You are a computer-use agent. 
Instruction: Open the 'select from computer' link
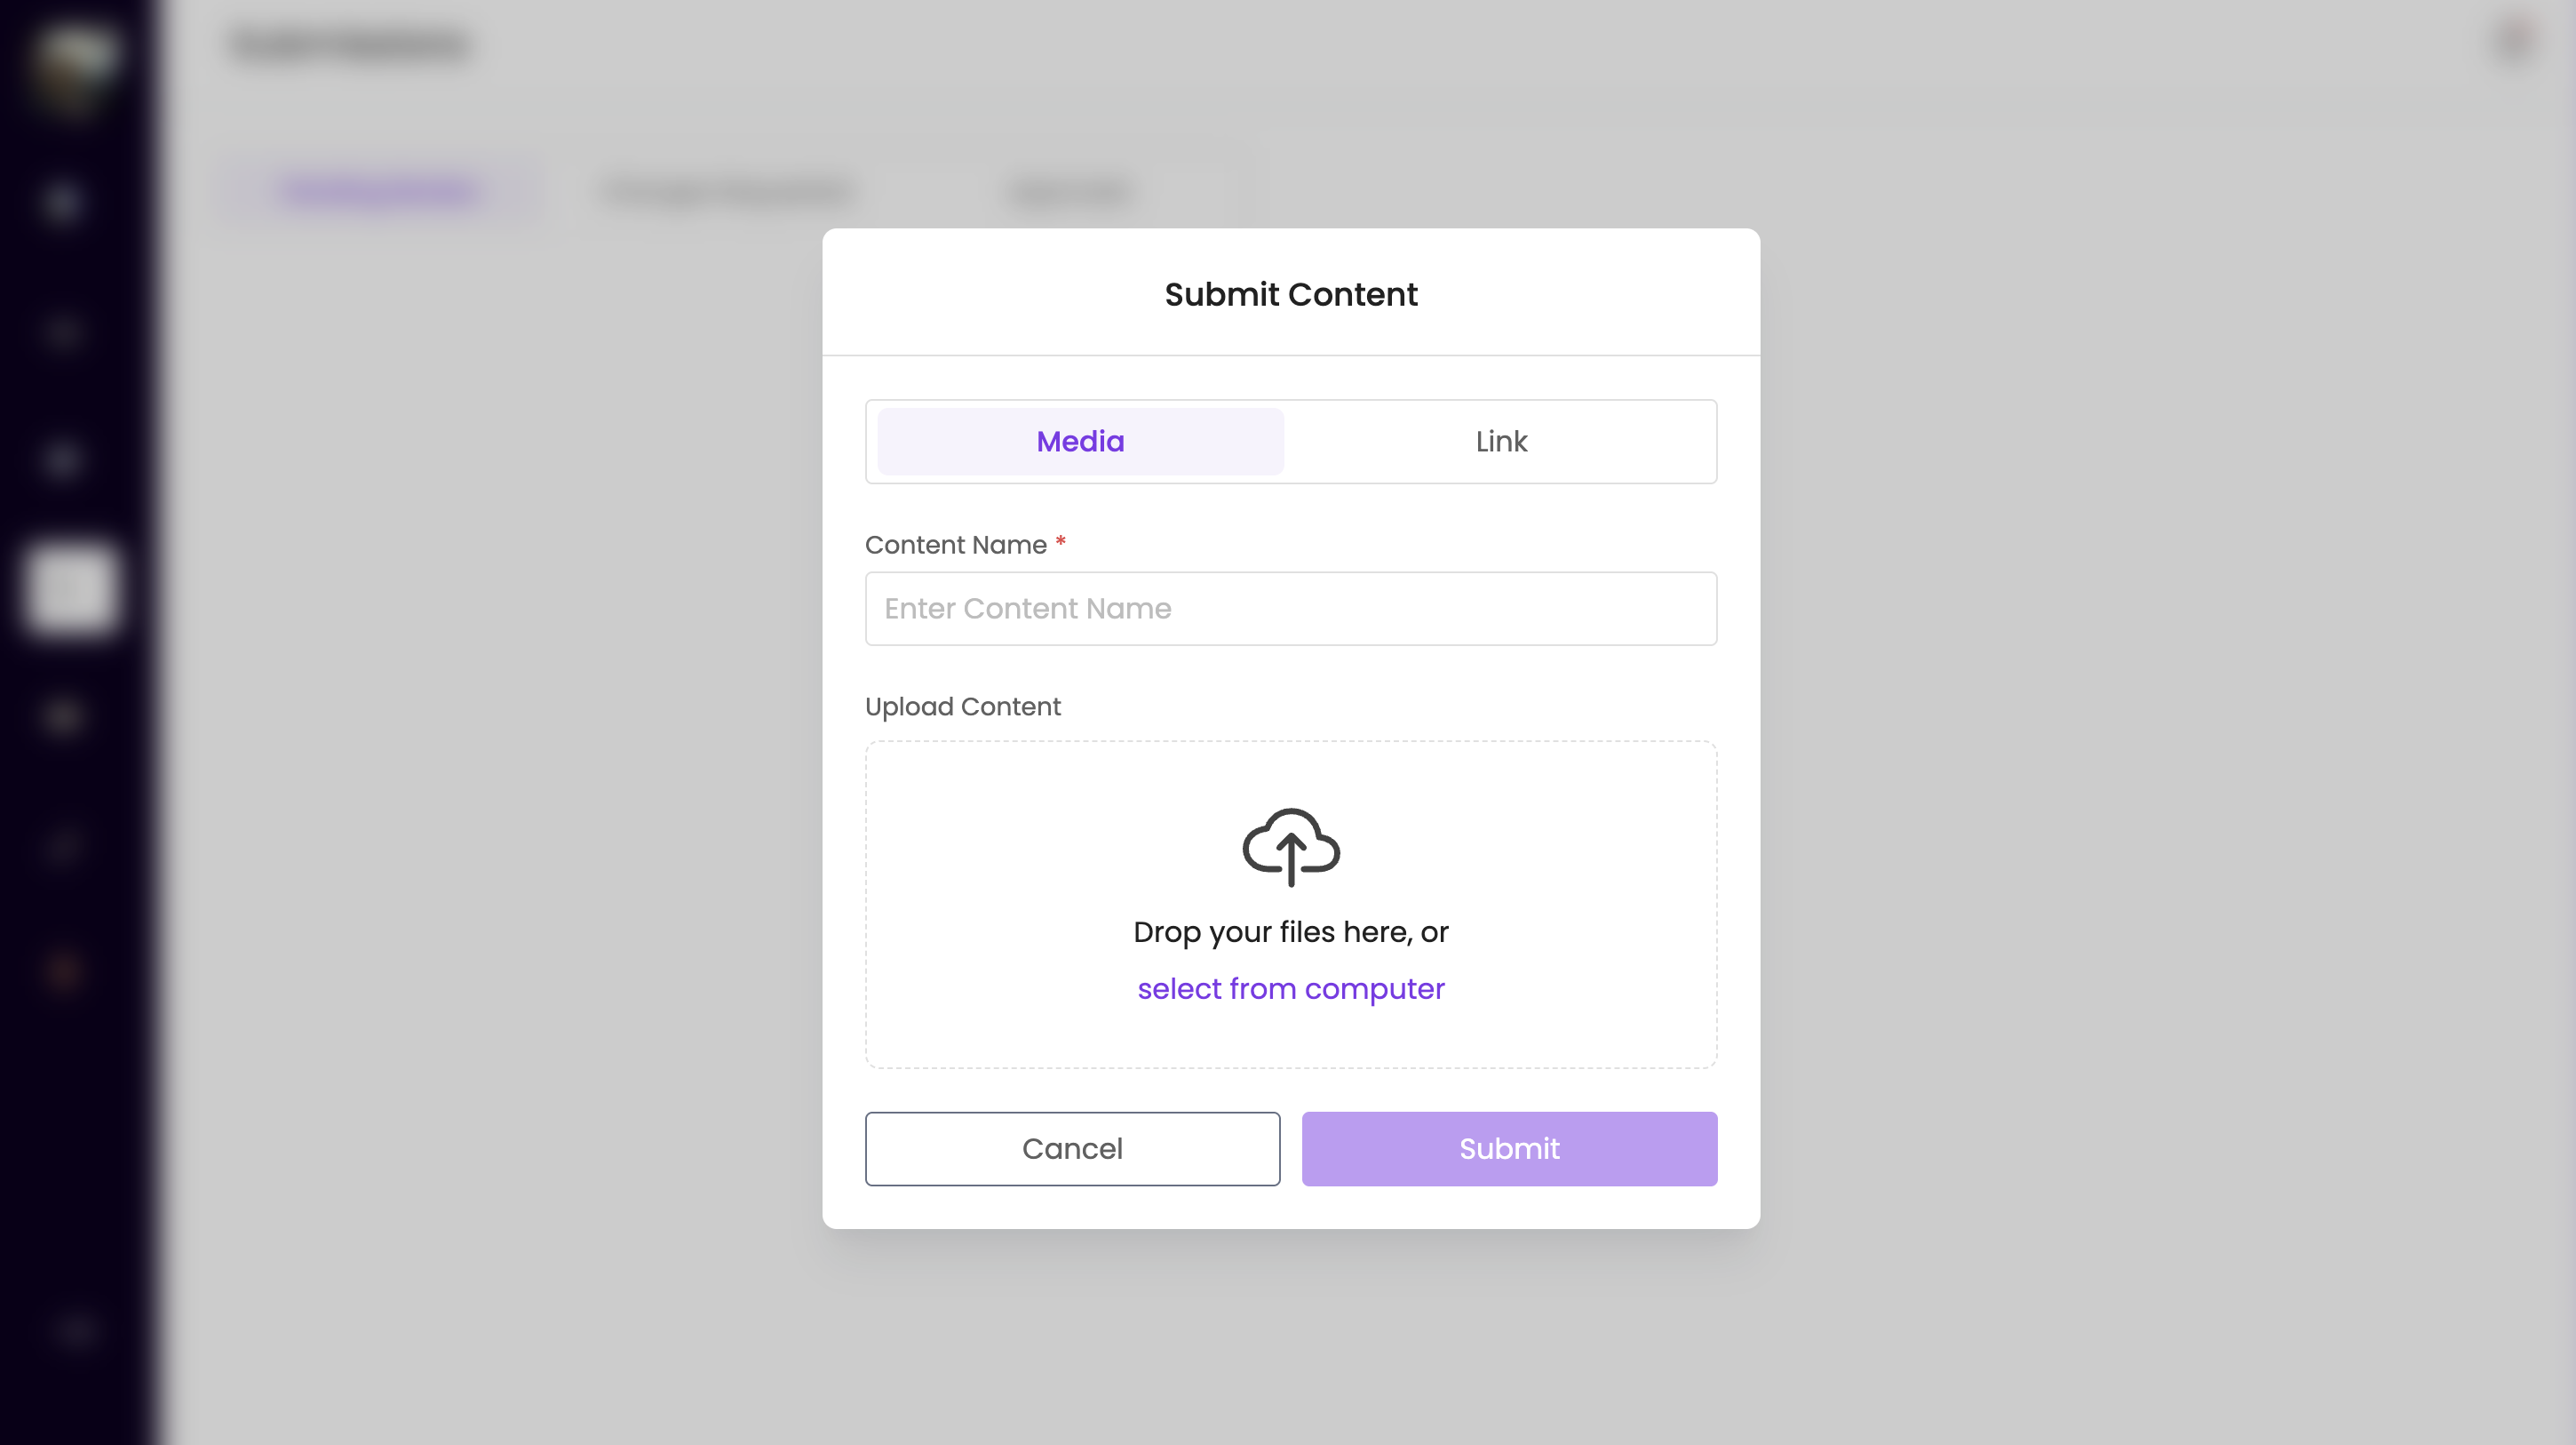[1291, 989]
